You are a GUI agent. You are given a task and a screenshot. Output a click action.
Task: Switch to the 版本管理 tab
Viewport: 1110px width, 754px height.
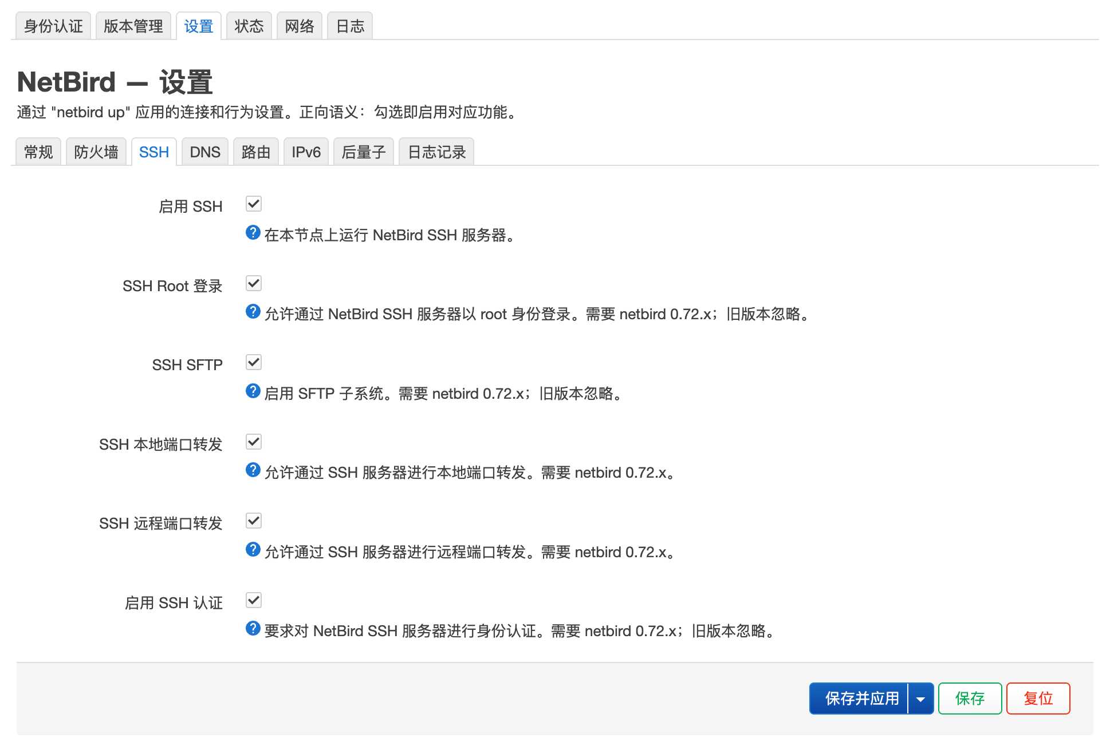click(x=133, y=26)
